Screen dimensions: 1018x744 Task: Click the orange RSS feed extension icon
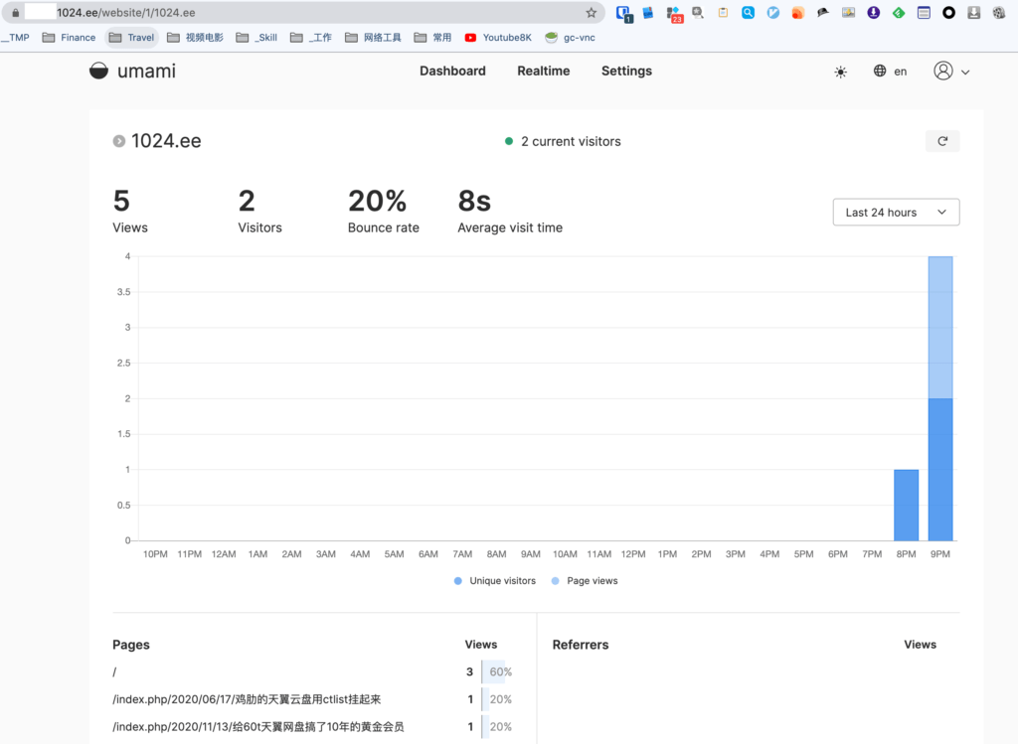798,12
